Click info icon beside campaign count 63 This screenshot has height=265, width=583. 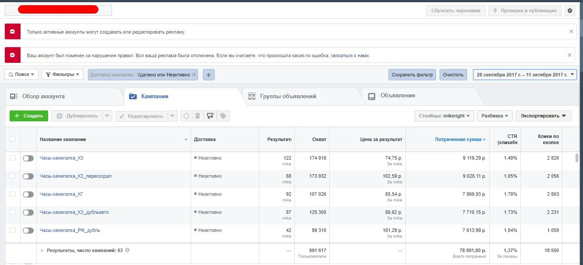(127, 251)
